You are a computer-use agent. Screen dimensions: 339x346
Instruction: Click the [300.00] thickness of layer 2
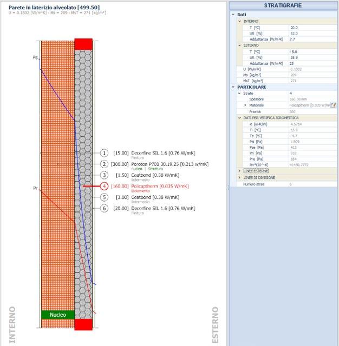pos(120,164)
